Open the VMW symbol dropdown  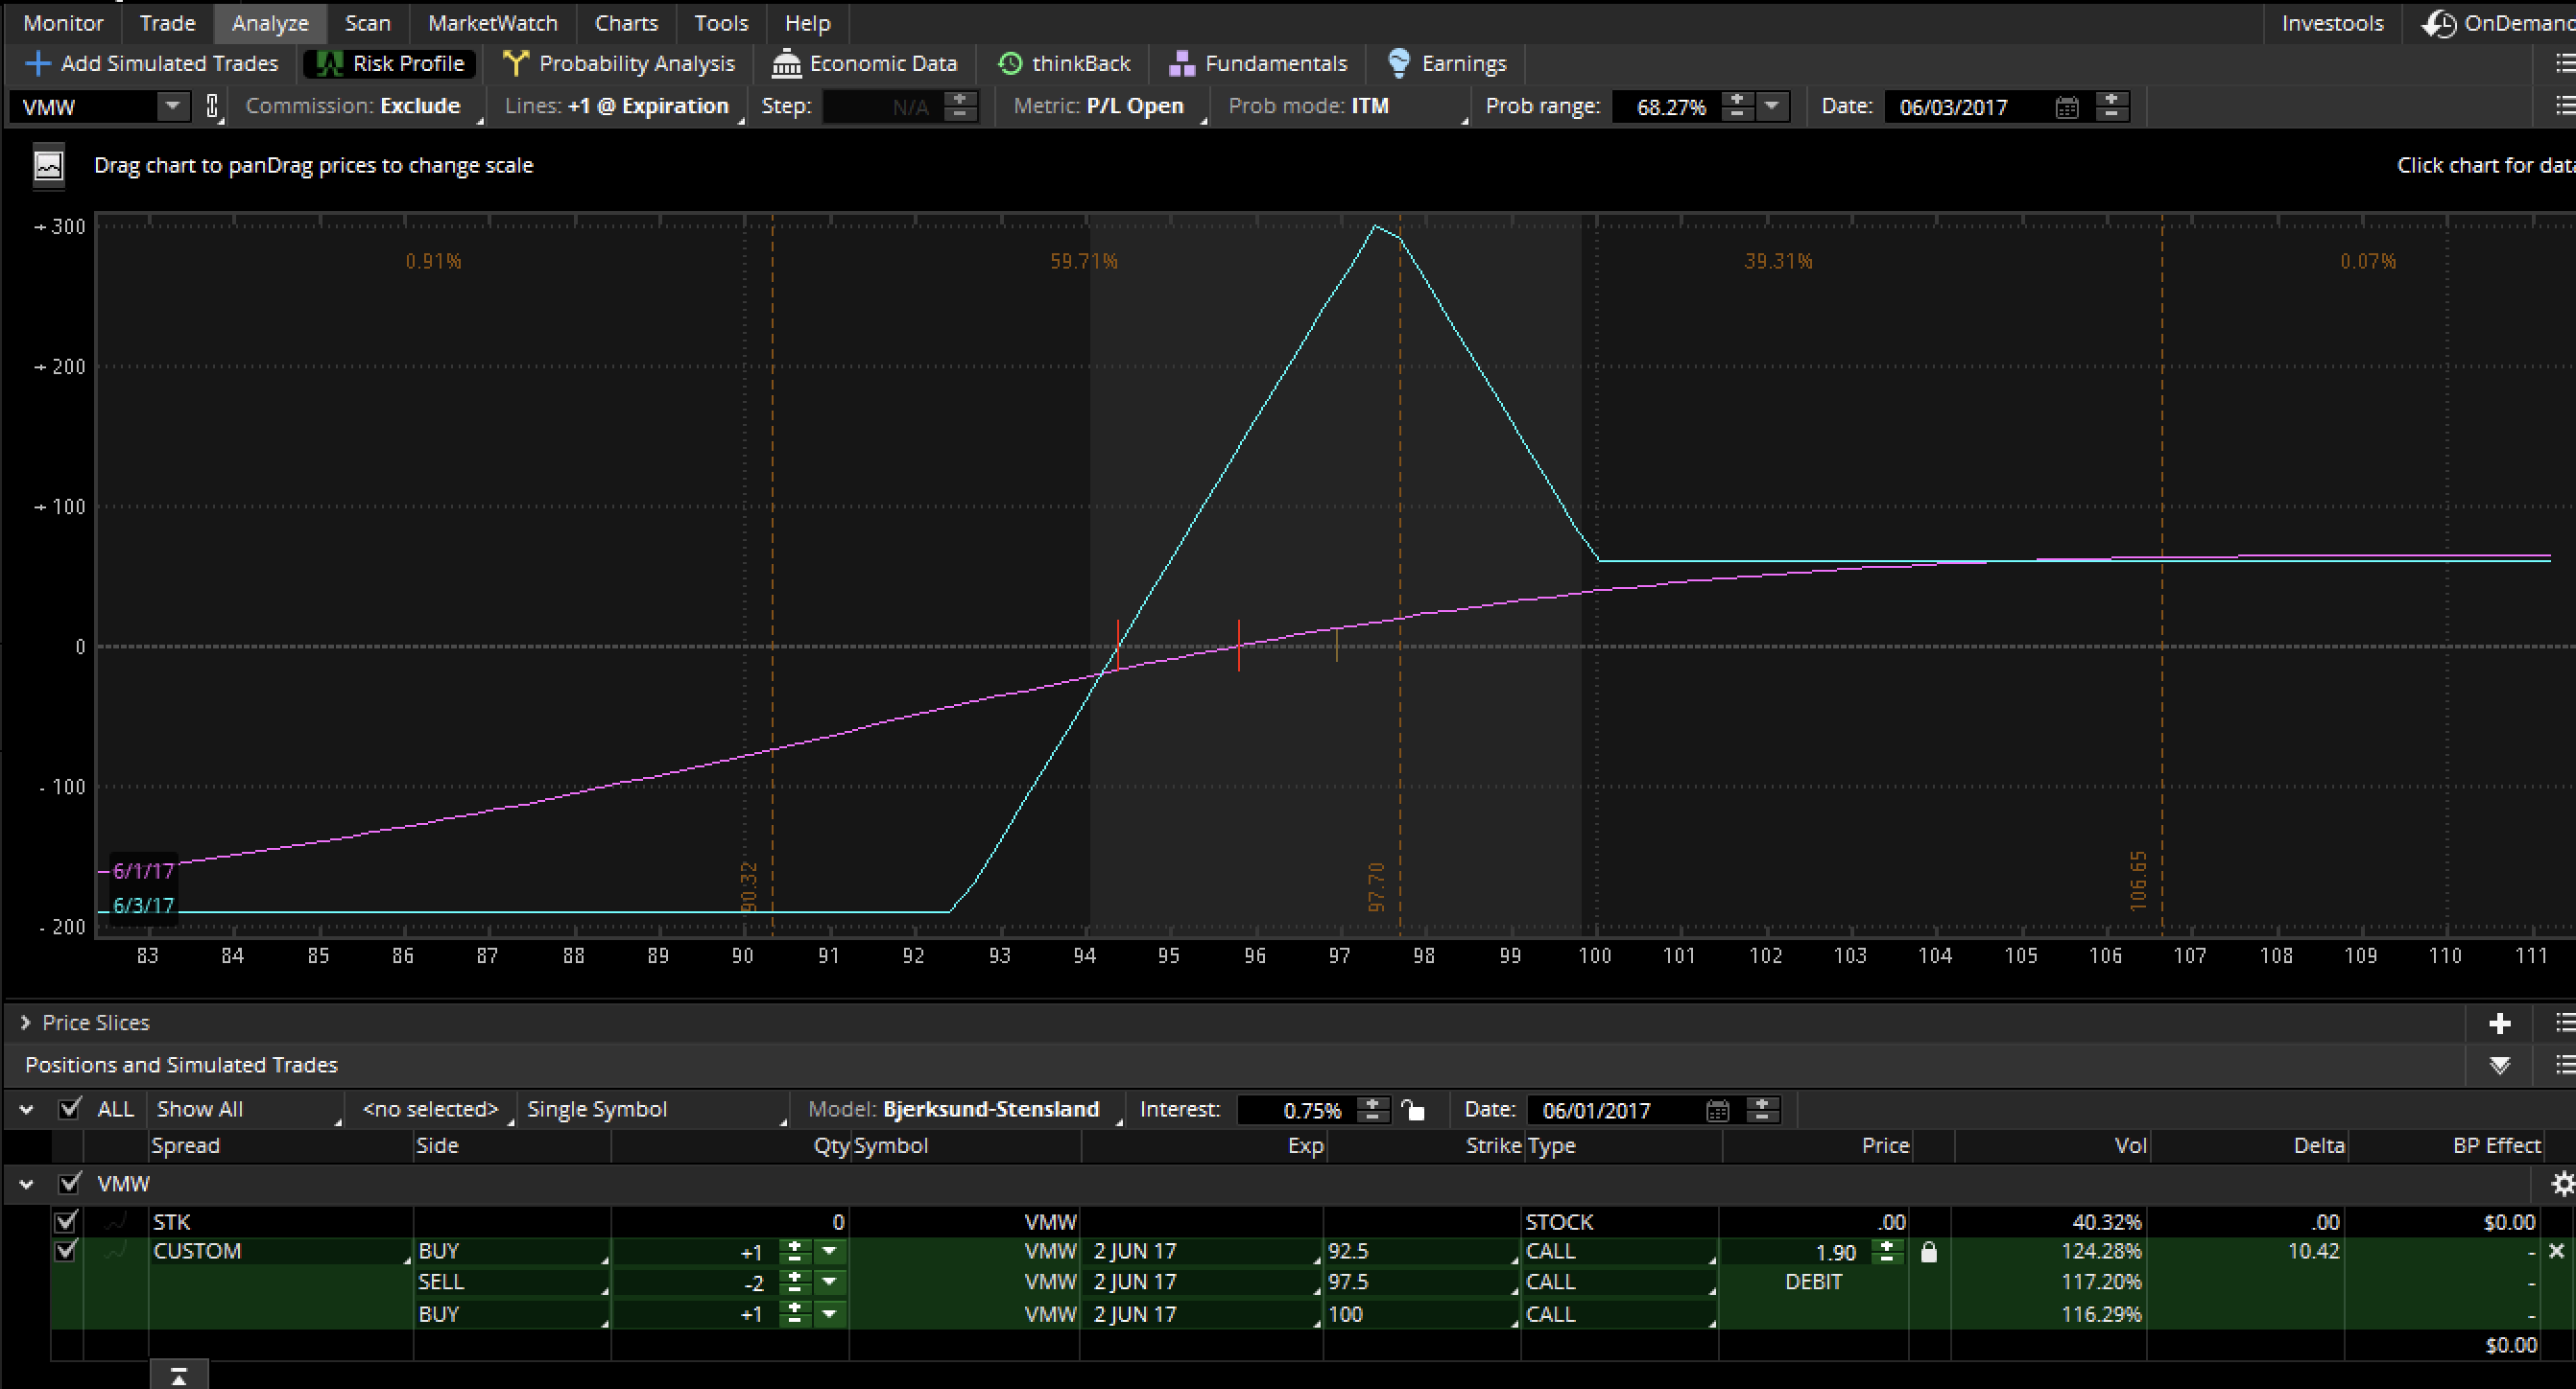[x=172, y=106]
